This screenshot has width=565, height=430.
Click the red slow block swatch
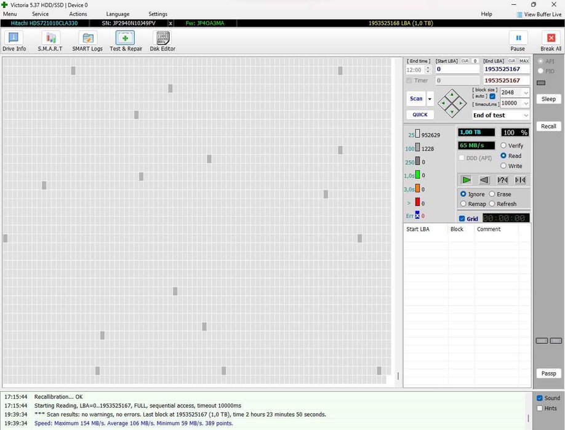[x=417, y=202]
